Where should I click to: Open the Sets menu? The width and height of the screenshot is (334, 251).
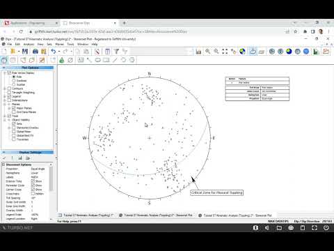49,44
